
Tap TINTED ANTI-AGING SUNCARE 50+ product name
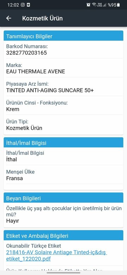click(50, 90)
